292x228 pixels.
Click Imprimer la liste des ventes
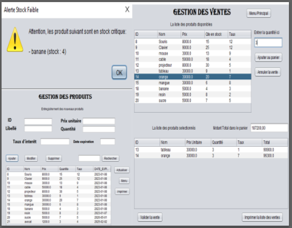[x=262, y=217]
